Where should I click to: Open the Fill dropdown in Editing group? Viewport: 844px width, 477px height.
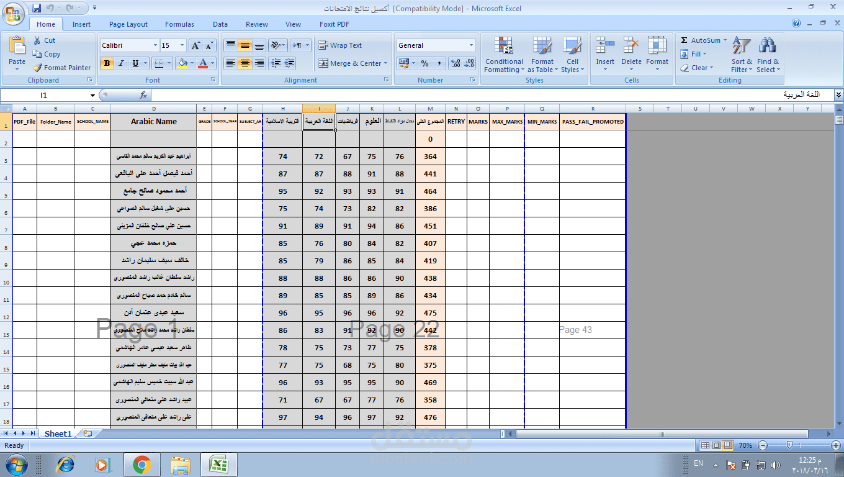[x=694, y=54]
